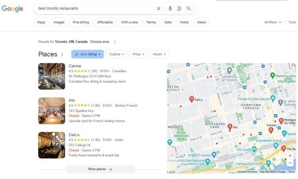298x179 pixels.
Task: Click the DaiLo restaurant photo
Action: (x=52, y=145)
